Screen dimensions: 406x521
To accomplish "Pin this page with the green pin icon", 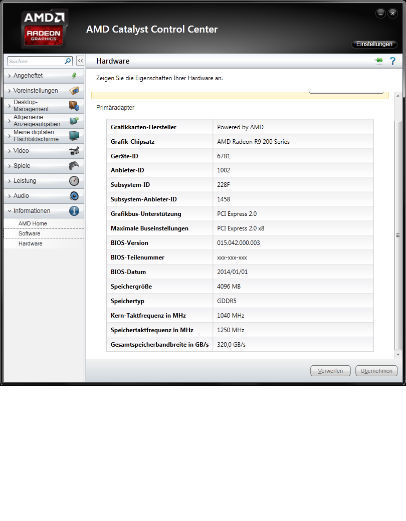I will click(x=378, y=61).
